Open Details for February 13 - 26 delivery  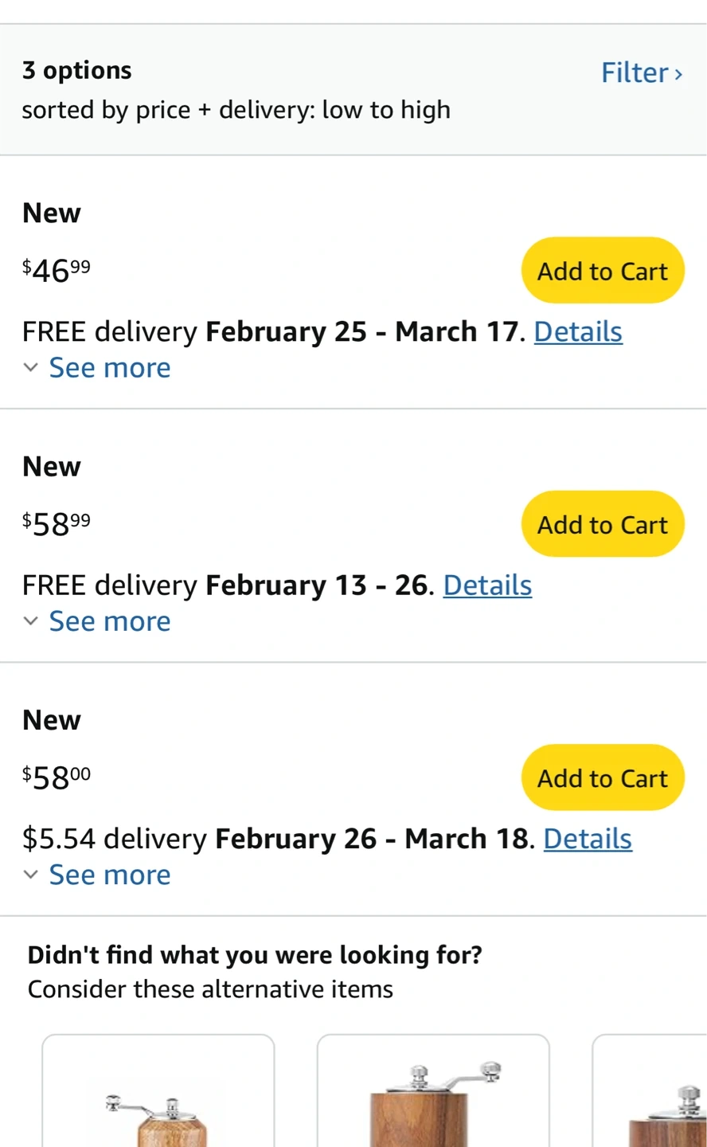coord(487,585)
